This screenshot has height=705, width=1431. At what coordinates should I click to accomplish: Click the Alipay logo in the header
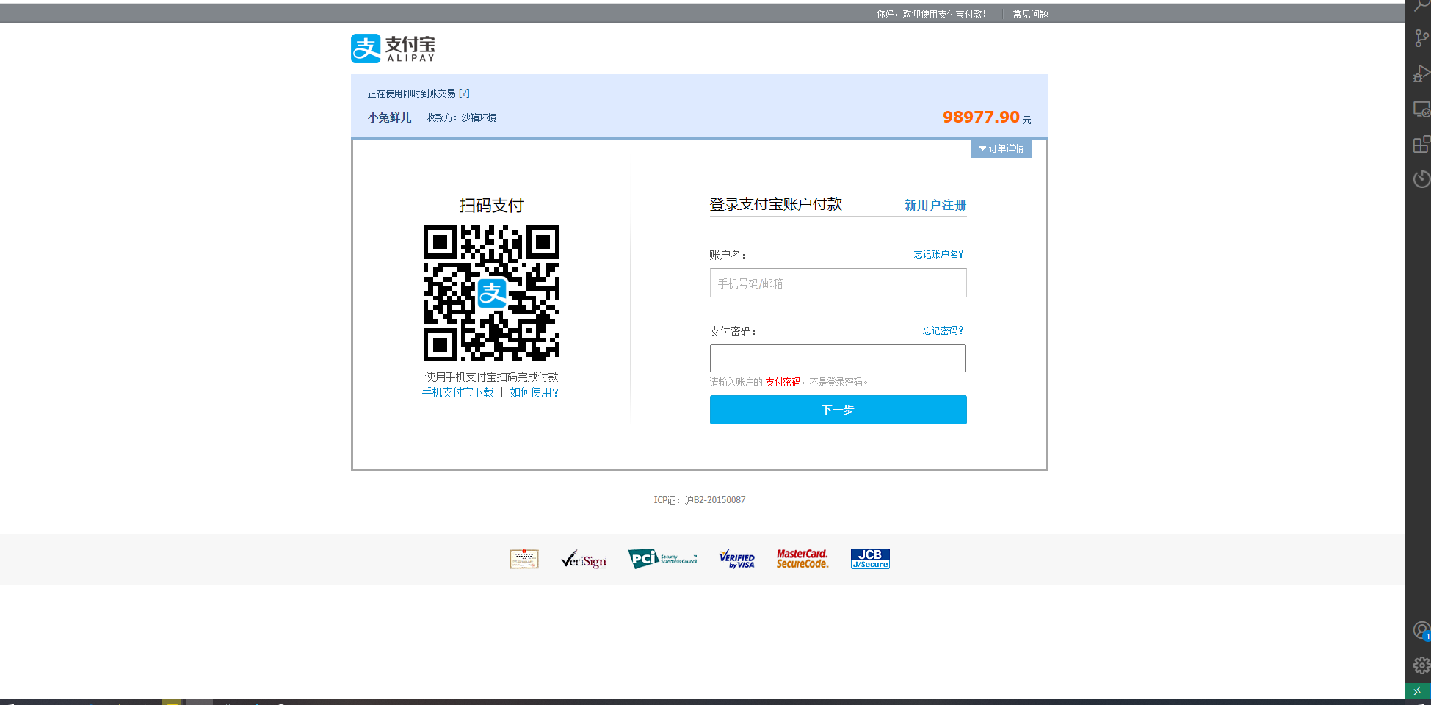tap(394, 48)
